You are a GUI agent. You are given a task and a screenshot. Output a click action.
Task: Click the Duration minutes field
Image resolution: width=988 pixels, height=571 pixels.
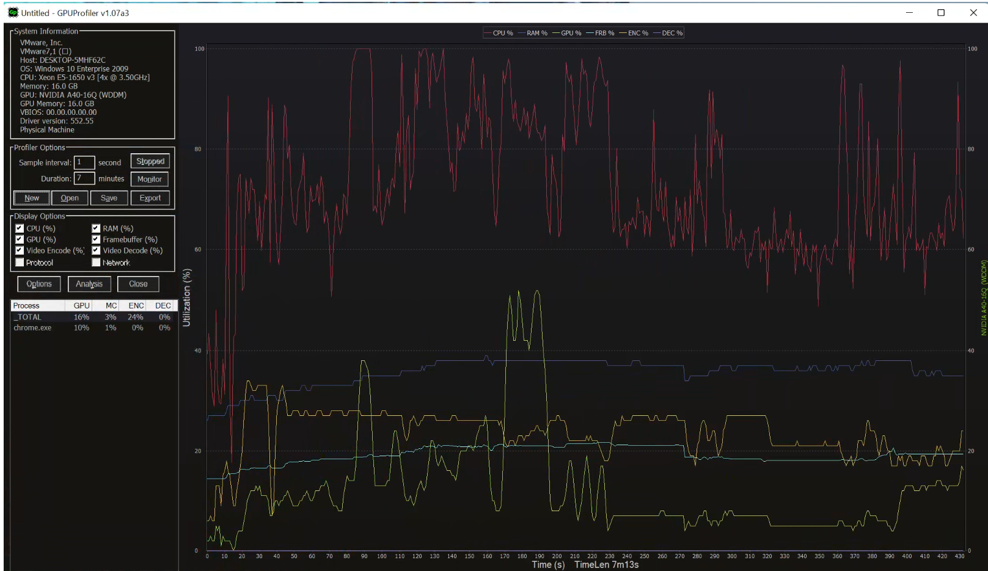point(84,178)
